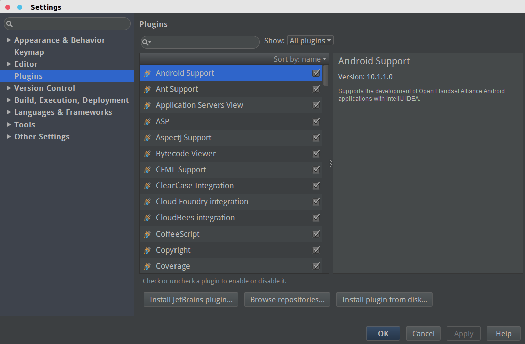
Task: Open Help for settings dialog
Action: 503,333
